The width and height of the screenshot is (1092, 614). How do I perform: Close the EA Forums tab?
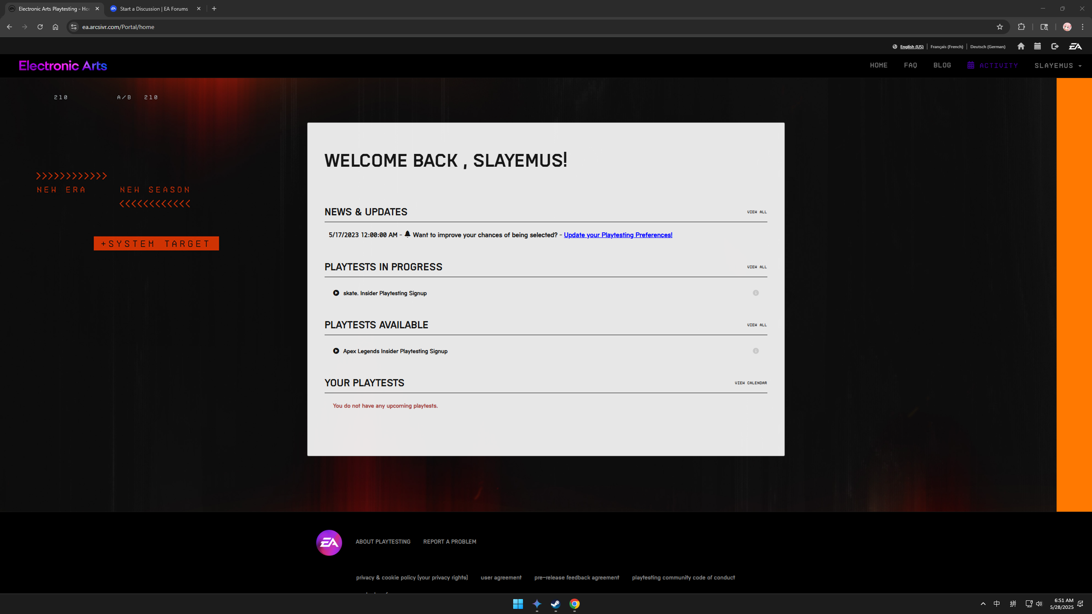[199, 9]
